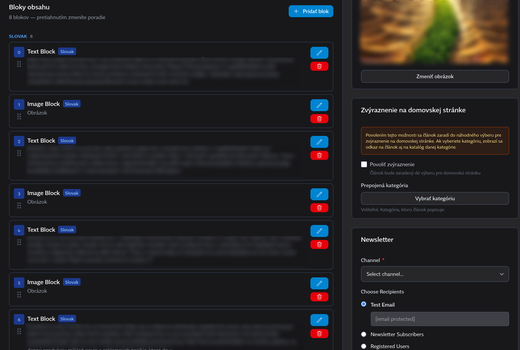Open the Vybrať kategóriu selector
520x350 pixels.
click(435, 198)
